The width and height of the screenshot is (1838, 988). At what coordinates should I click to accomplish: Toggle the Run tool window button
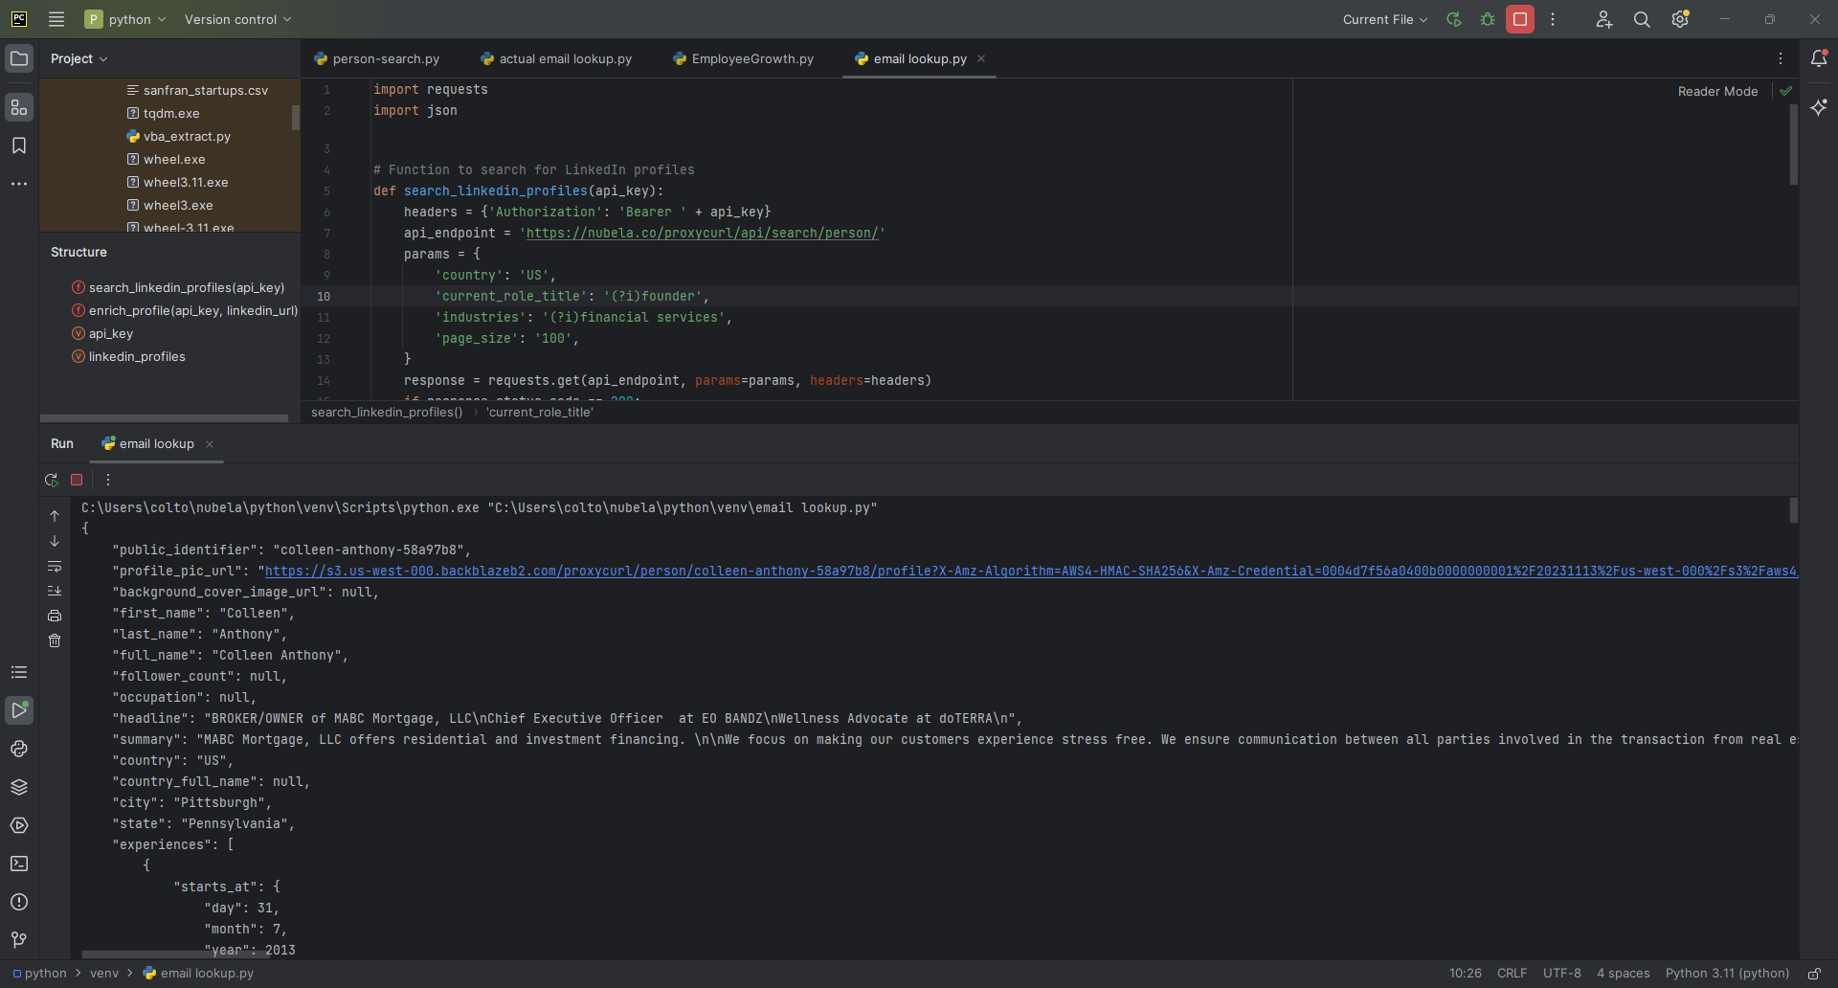(x=19, y=710)
